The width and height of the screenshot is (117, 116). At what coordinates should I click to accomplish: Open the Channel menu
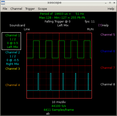pos(16,9)
